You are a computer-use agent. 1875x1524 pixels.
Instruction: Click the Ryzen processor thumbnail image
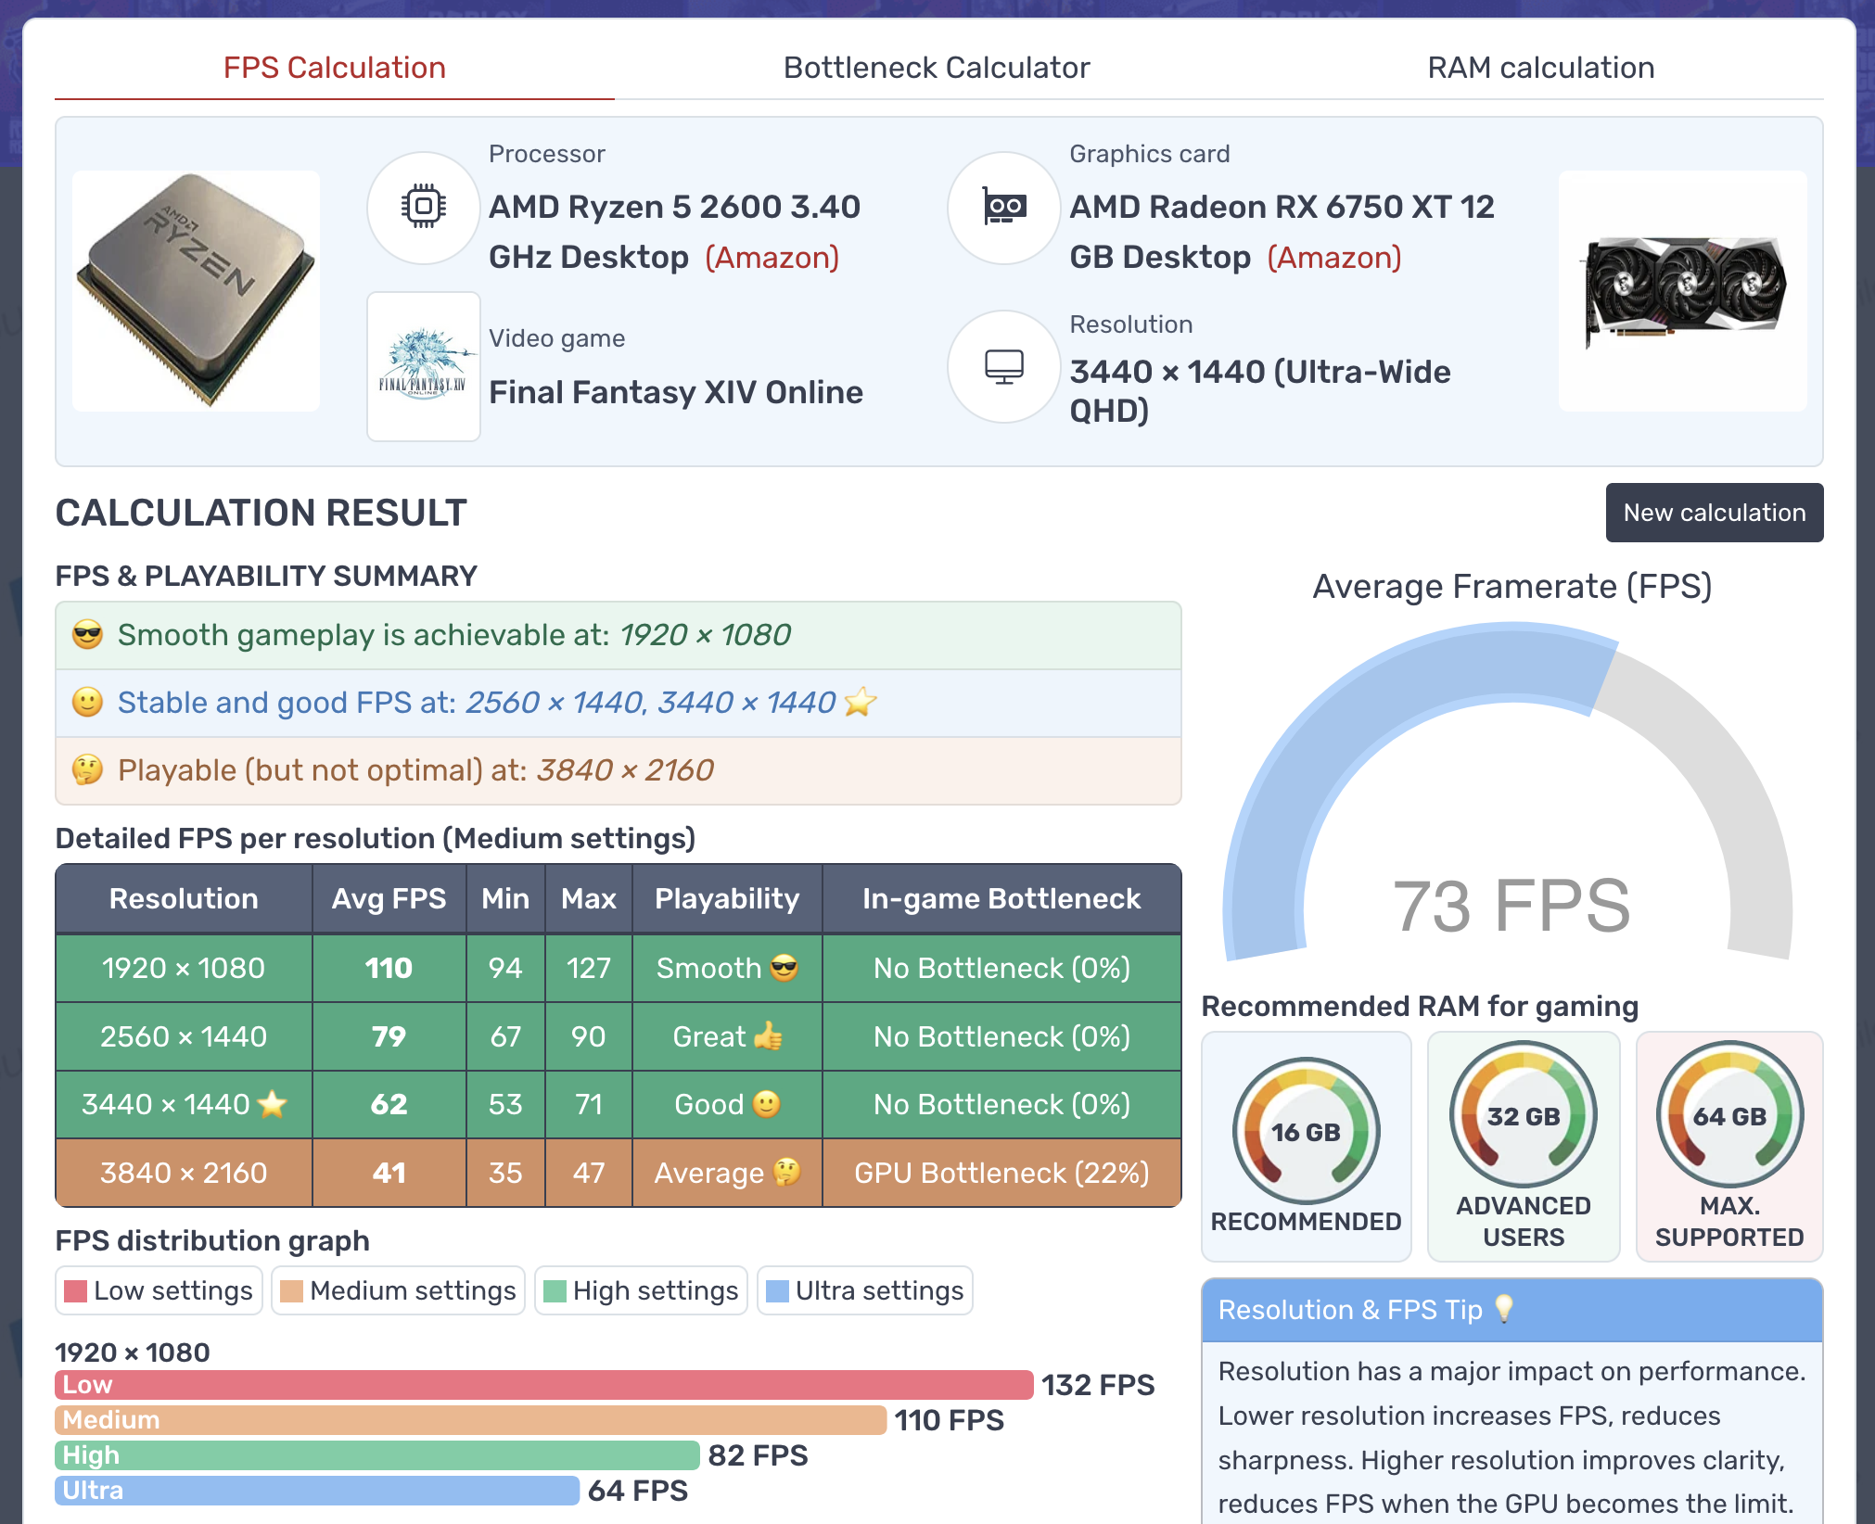click(197, 290)
